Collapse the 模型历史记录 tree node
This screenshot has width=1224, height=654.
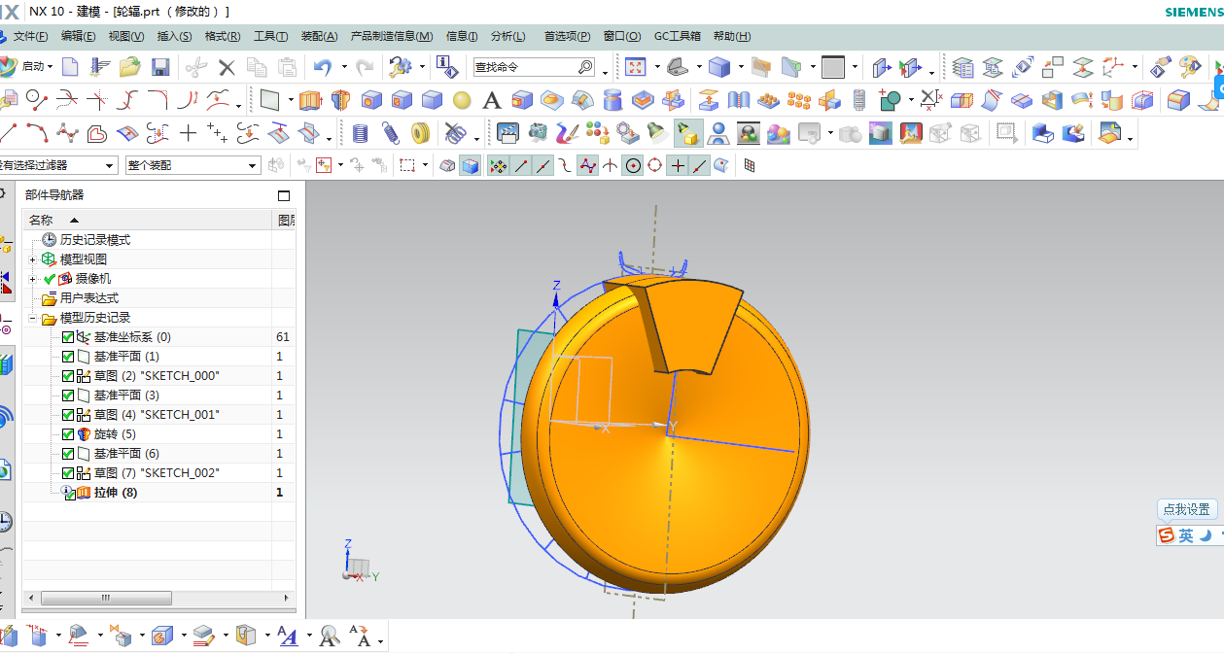click(33, 318)
